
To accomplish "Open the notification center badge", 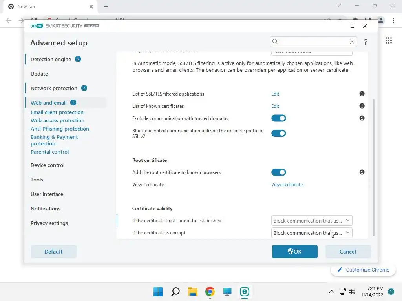I will (x=391, y=292).
